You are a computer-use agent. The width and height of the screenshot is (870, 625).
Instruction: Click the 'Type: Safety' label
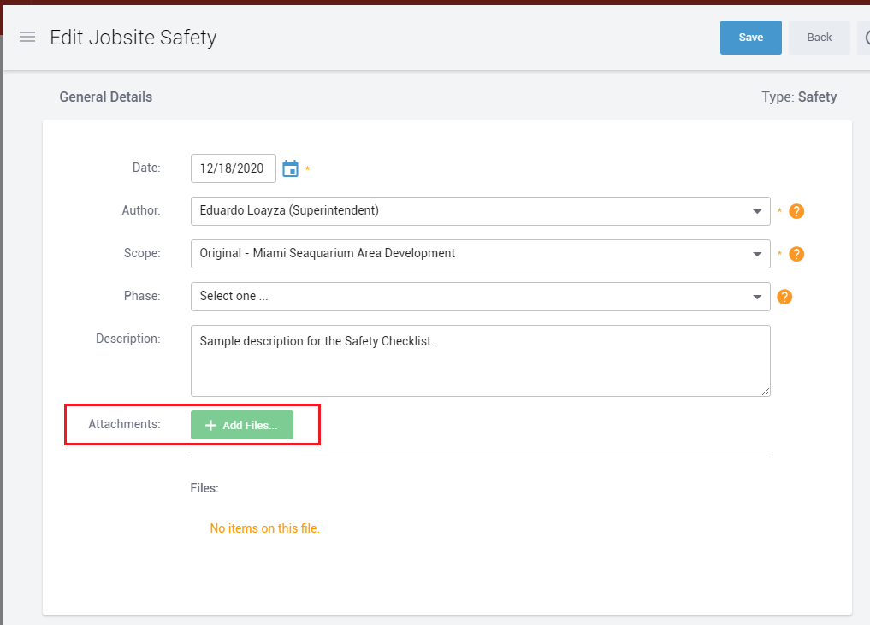pos(798,97)
